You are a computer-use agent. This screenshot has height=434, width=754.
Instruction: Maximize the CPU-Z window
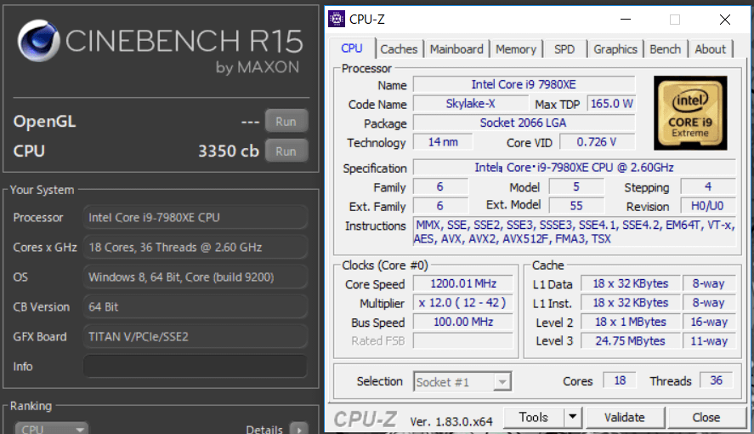tap(675, 20)
